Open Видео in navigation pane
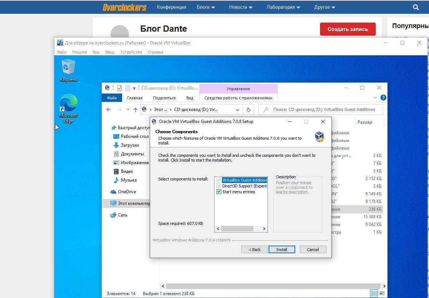Screen dimensions: 429x298 point(123,171)
